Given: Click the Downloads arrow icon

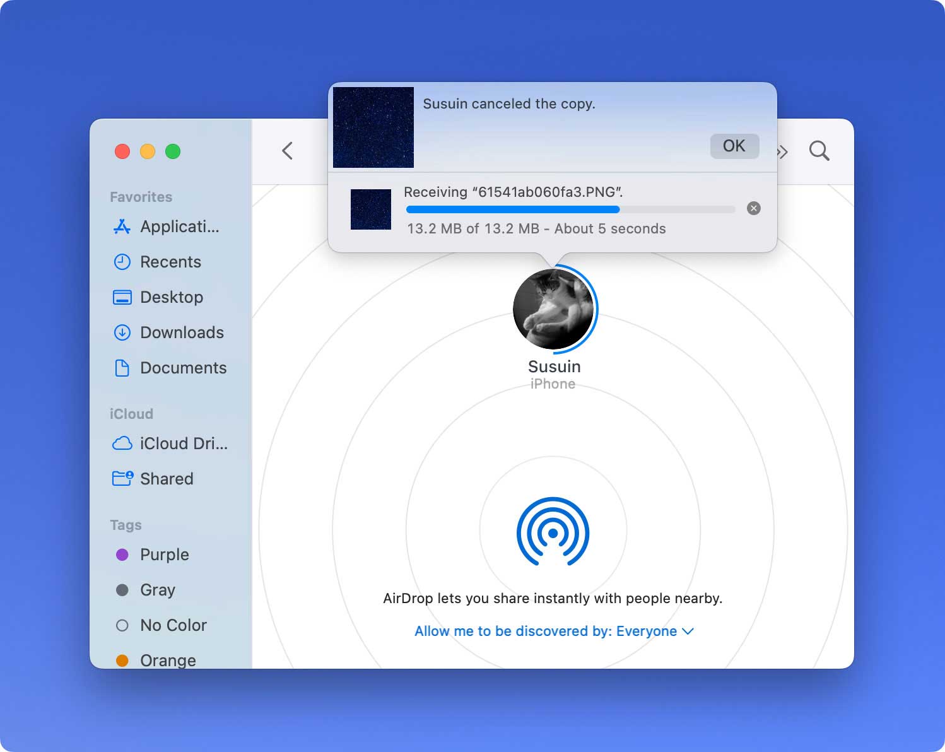Looking at the screenshot, I should [x=122, y=332].
